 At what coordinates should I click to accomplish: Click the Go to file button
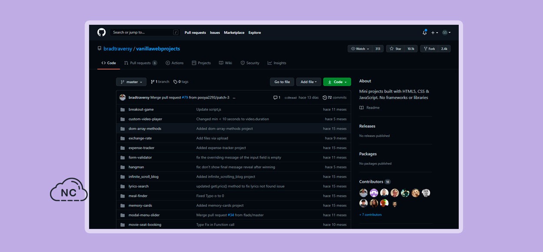click(x=282, y=82)
